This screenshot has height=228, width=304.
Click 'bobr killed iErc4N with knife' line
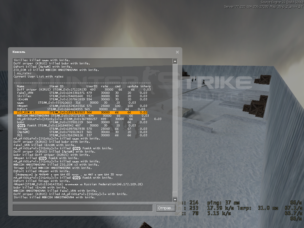point(41,188)
